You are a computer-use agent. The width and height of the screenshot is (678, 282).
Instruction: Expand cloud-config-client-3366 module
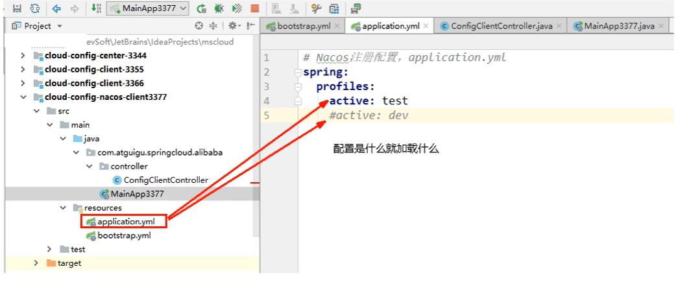coord(23,84)
